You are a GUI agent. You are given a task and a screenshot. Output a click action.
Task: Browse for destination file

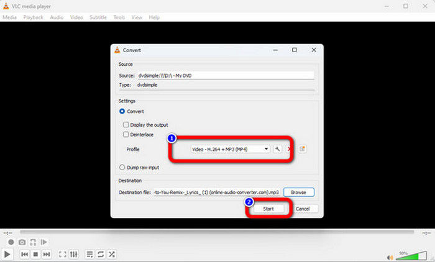click(x=298, y=192)
